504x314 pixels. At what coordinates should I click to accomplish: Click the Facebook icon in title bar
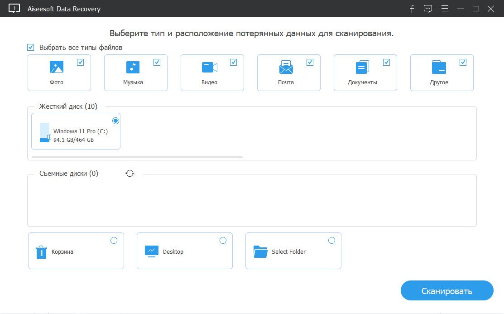(412, 9)
